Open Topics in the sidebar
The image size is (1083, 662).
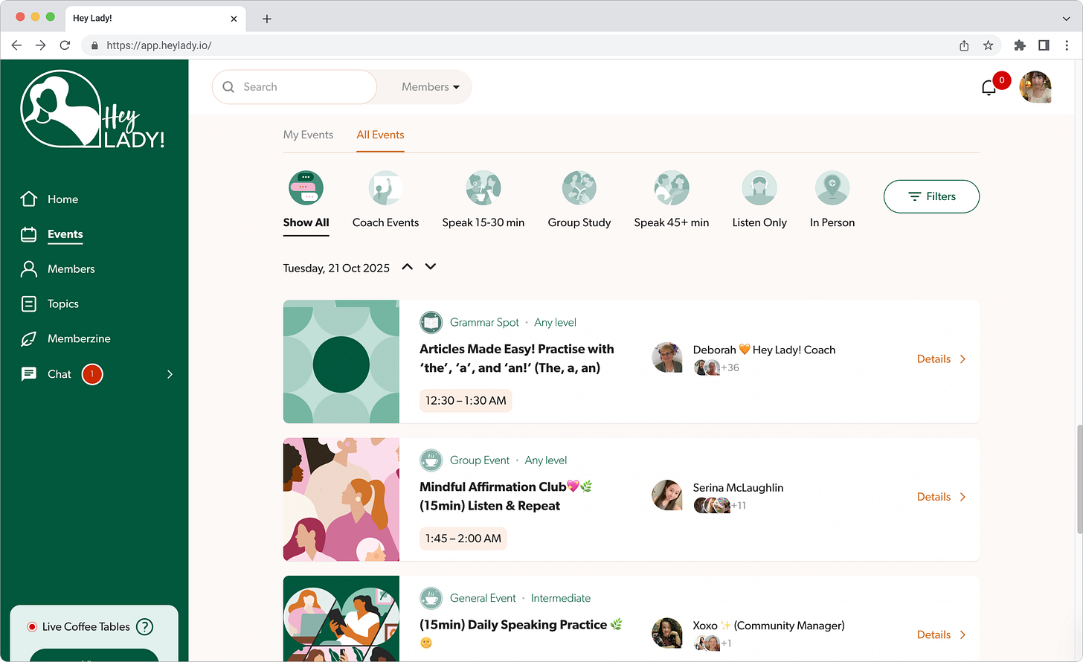click(49, 303)
